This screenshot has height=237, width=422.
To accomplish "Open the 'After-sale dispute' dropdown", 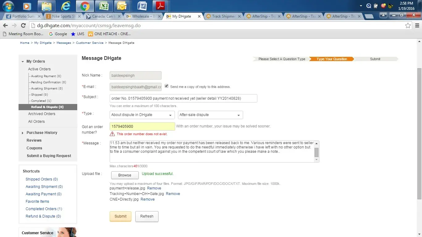I will click(x=210, y=115).
